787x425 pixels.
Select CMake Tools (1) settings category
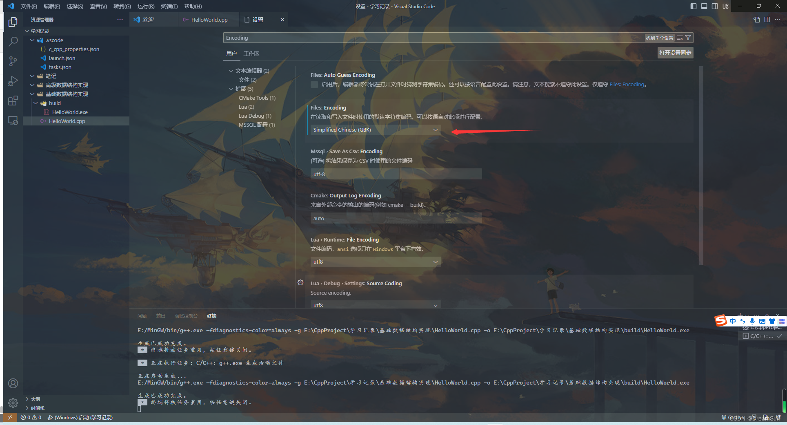(x=257, y=98)
